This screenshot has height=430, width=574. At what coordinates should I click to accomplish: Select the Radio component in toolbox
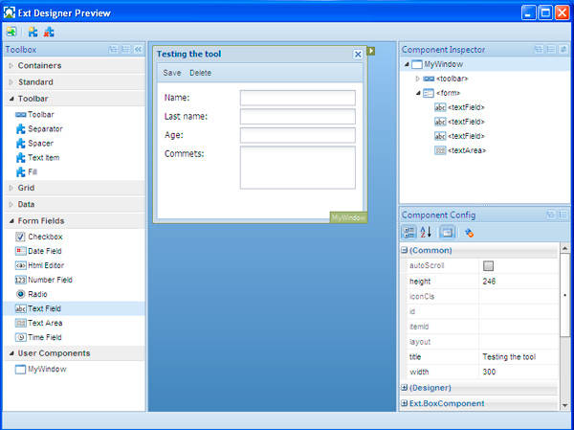(x=39, y=294)
